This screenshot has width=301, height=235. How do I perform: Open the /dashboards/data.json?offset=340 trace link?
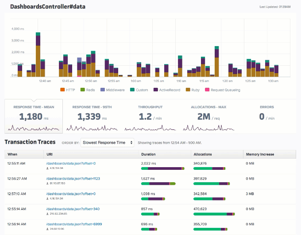click(x=73, y=209)
